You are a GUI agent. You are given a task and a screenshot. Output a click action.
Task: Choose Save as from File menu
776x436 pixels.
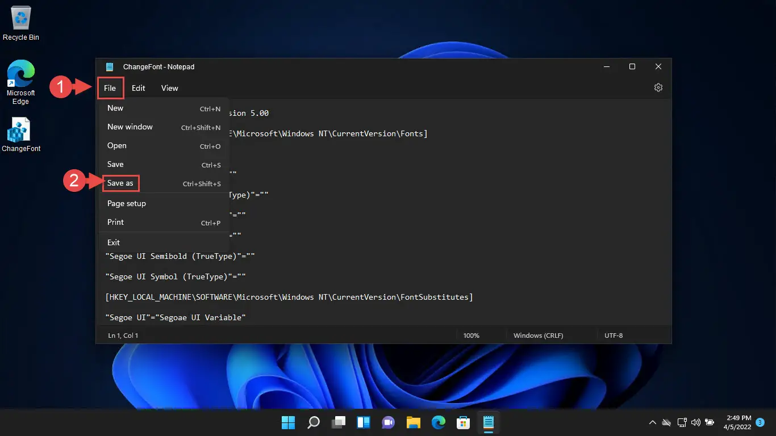(164, 183)
